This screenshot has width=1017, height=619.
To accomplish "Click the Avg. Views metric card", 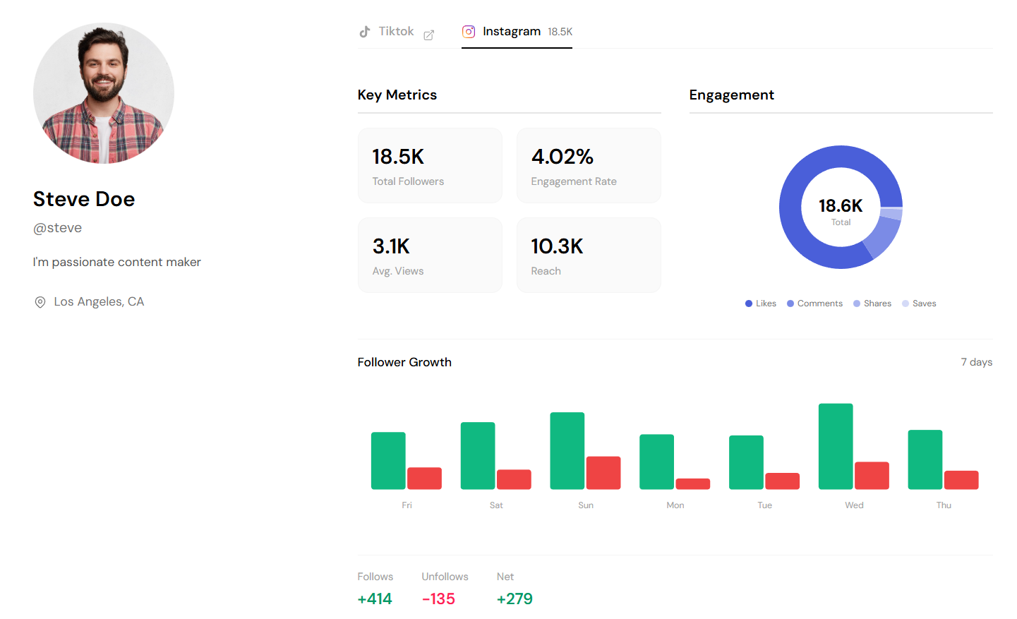I will tap(430, 255).
